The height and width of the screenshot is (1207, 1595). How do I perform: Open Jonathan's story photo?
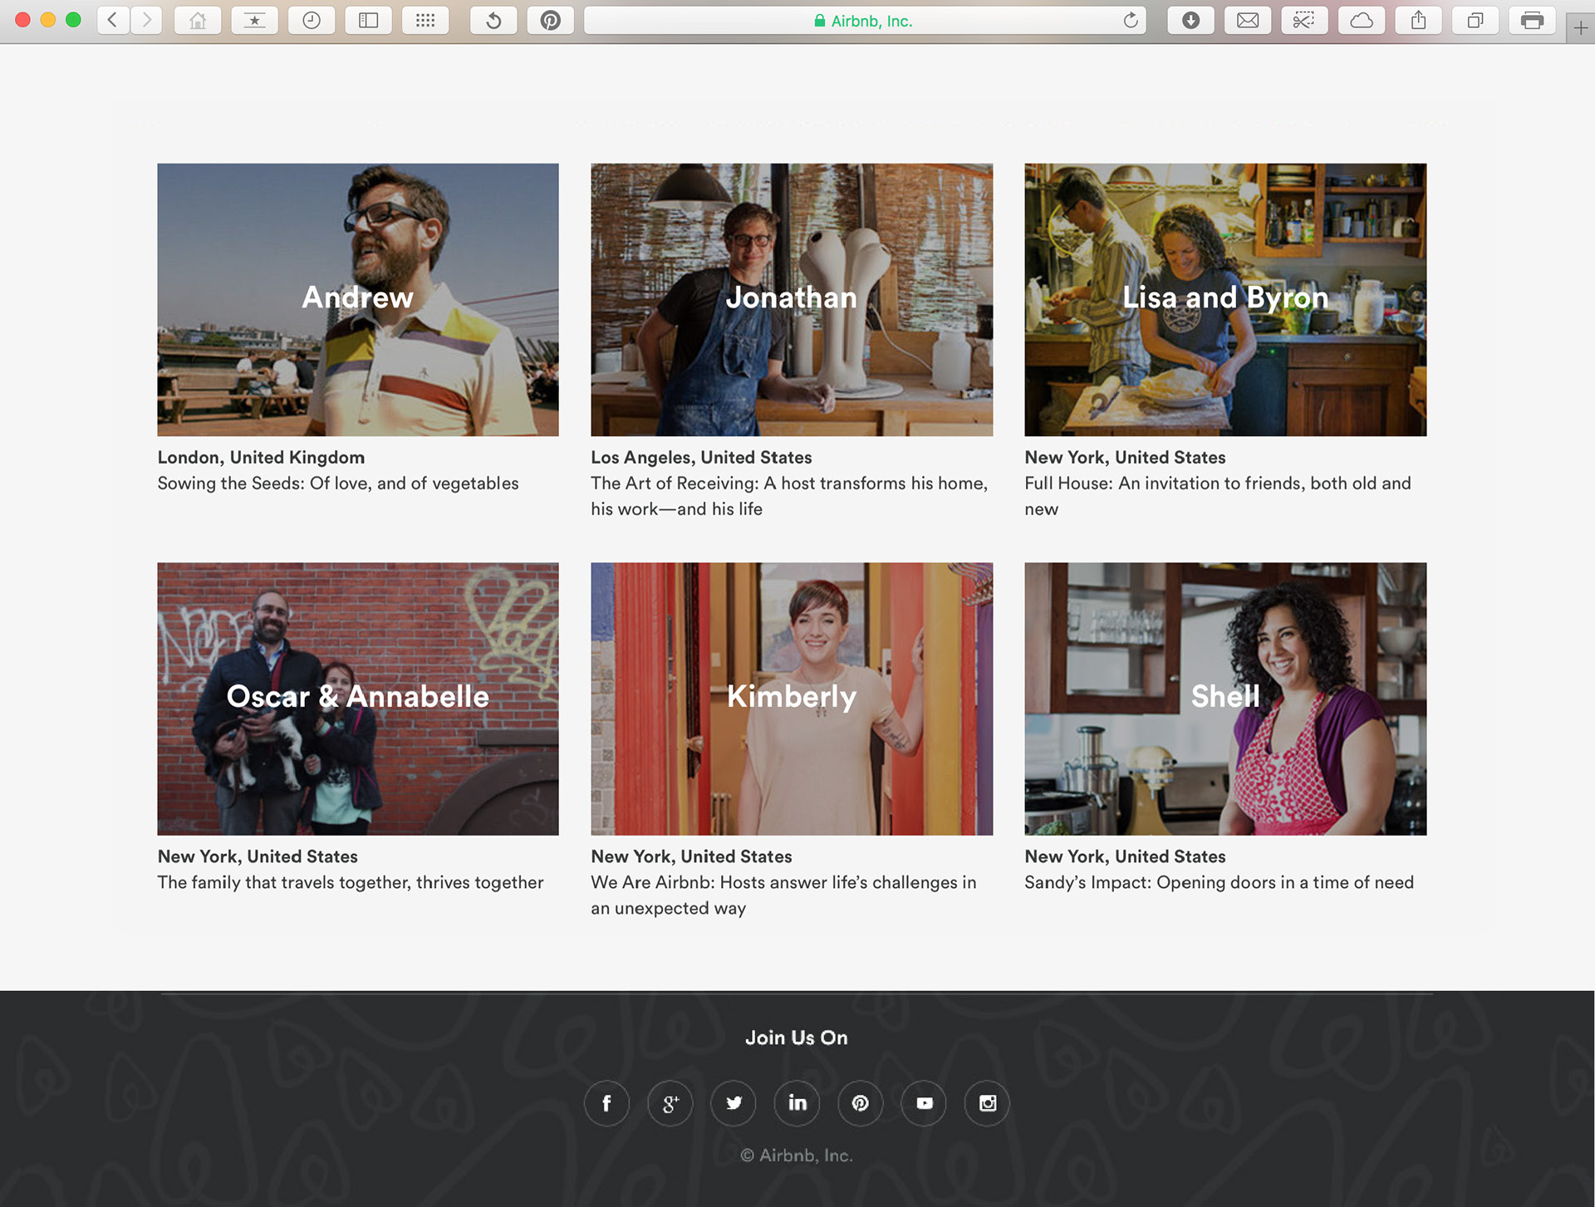tap(792, 299)
